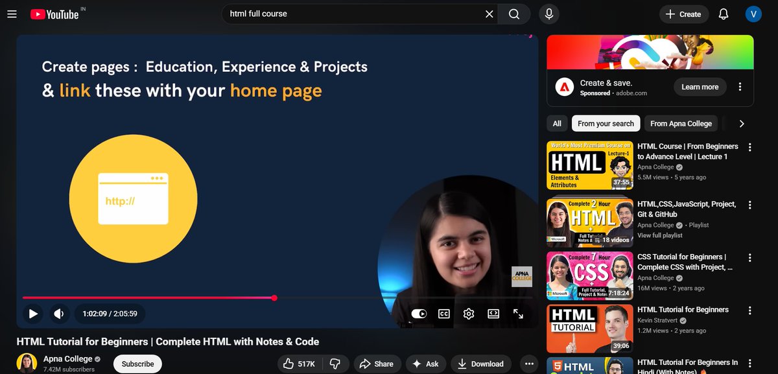The image size is (778, 374).
Task: Start voice search with microphone
Action: pyautogui.click(x=549, y=14)
